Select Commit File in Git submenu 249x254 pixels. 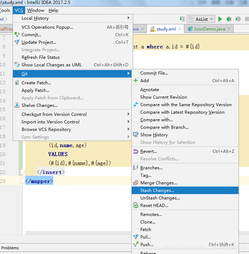185,73
